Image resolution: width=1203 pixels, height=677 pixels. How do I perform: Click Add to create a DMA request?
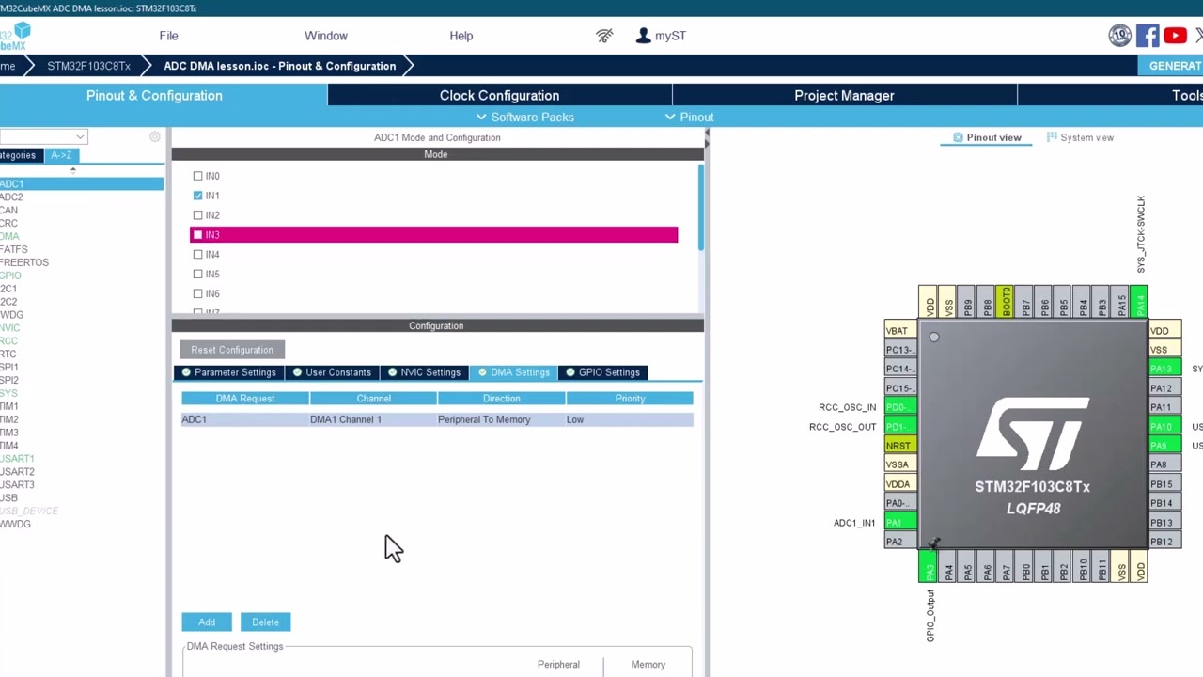tap(207, 622)
